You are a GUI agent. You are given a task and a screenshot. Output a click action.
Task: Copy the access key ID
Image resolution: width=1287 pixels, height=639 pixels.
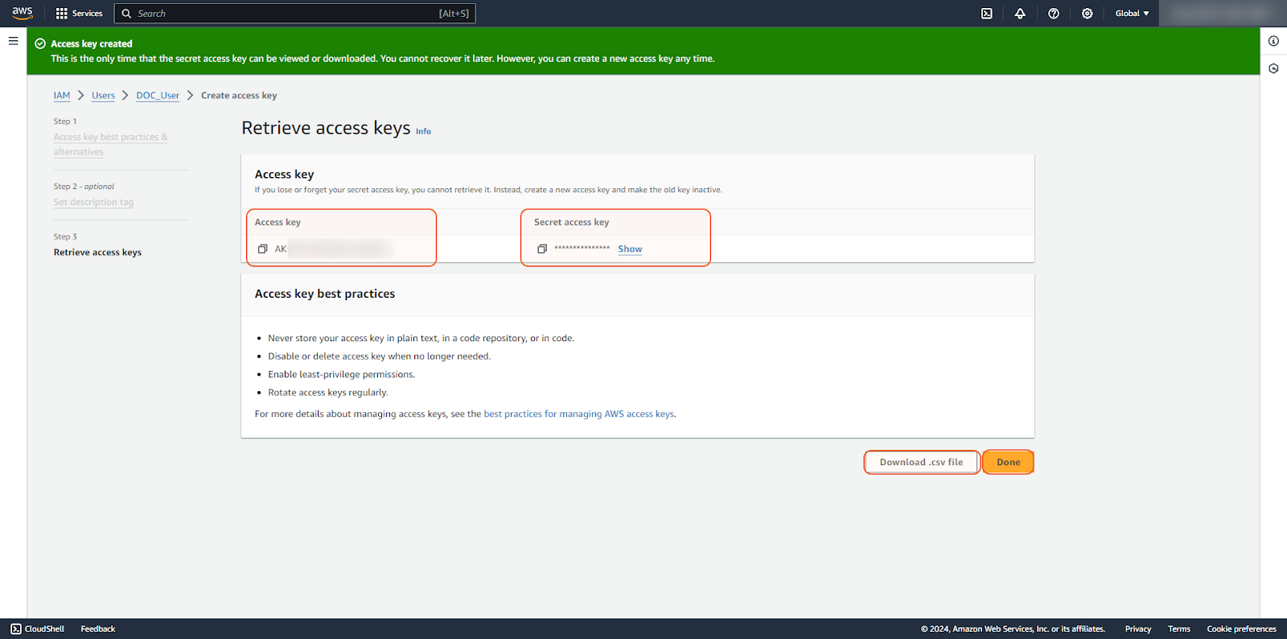point(262,249)
